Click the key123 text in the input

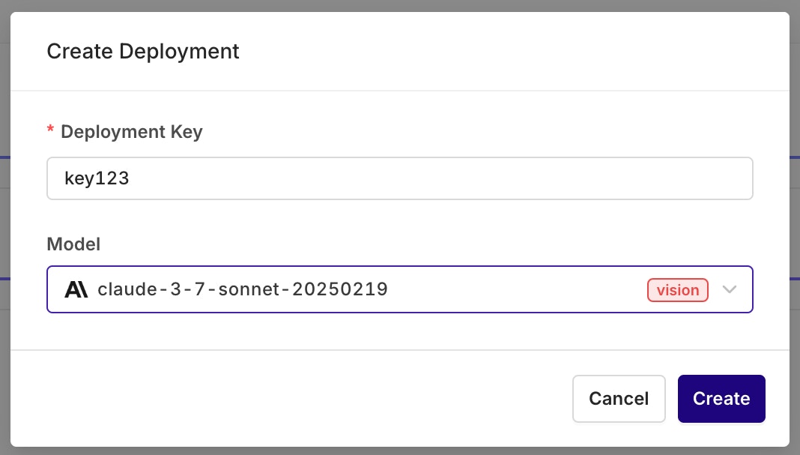[97, 178]
